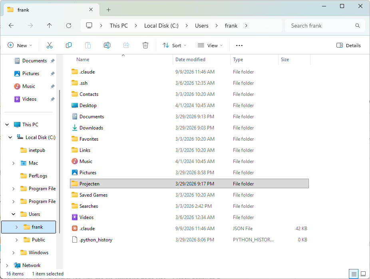Screen dimensions: 370x279
Task: Switch to details list view icon
Action: [x=354, y=274]
